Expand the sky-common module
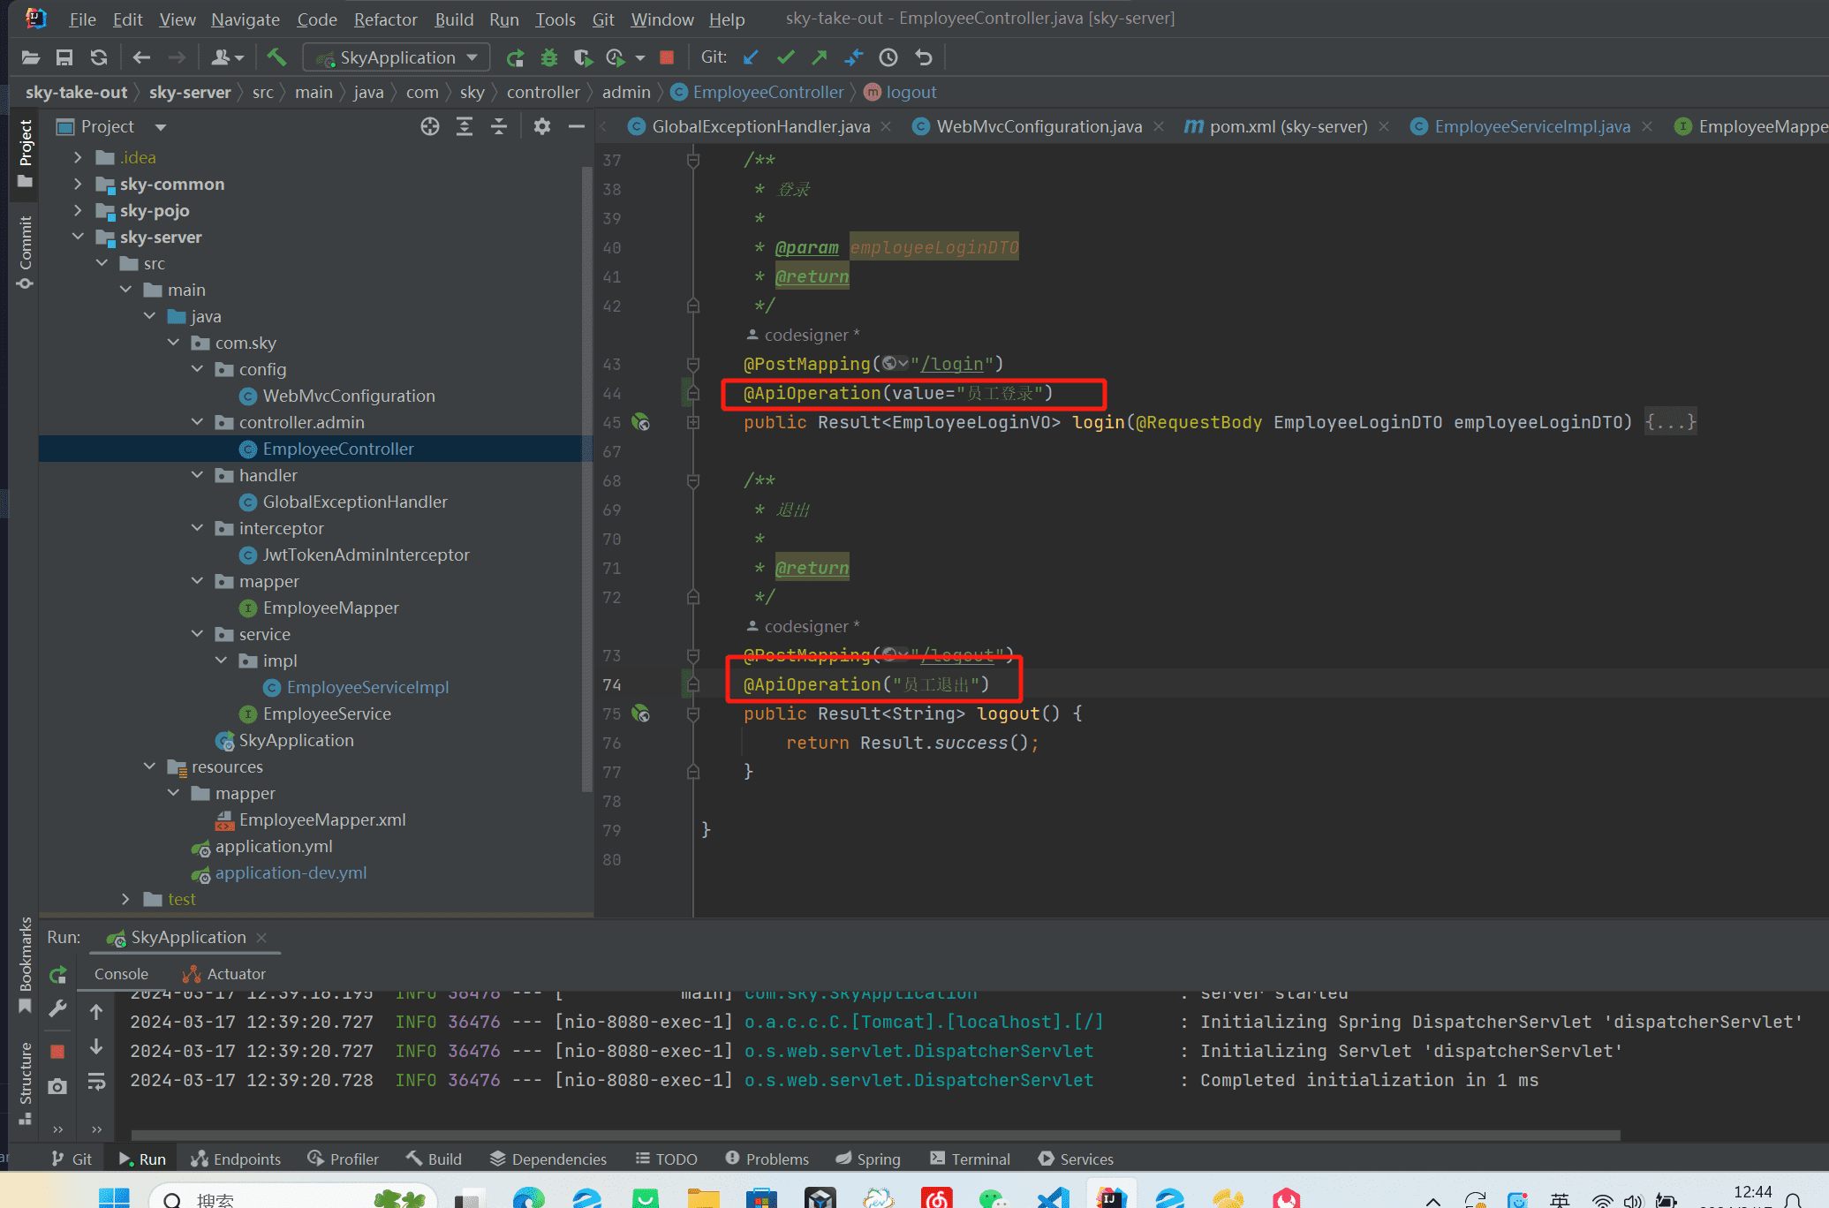1829x1208 pixels. (79, 185)
